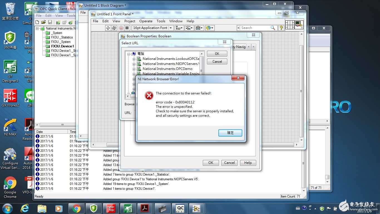Collapse the National Instruments server node in OPC tree
The height and width of the screenshot is (214, 380).
[x=37, y=29]
